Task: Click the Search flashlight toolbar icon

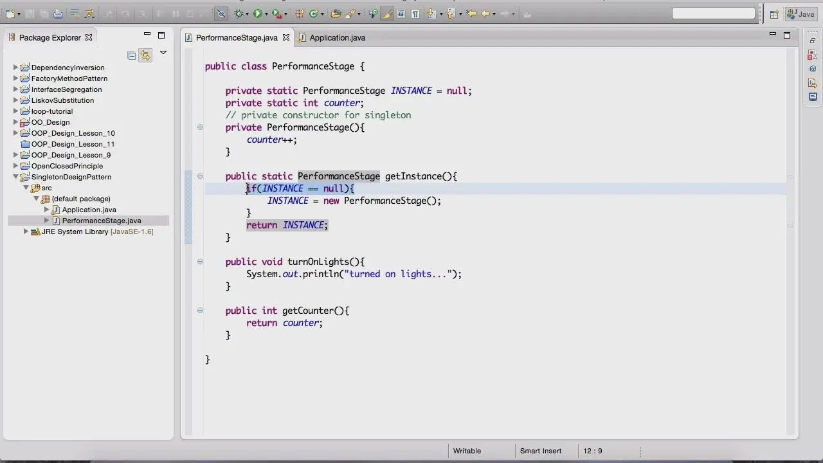Action: [x=351, y=14]
